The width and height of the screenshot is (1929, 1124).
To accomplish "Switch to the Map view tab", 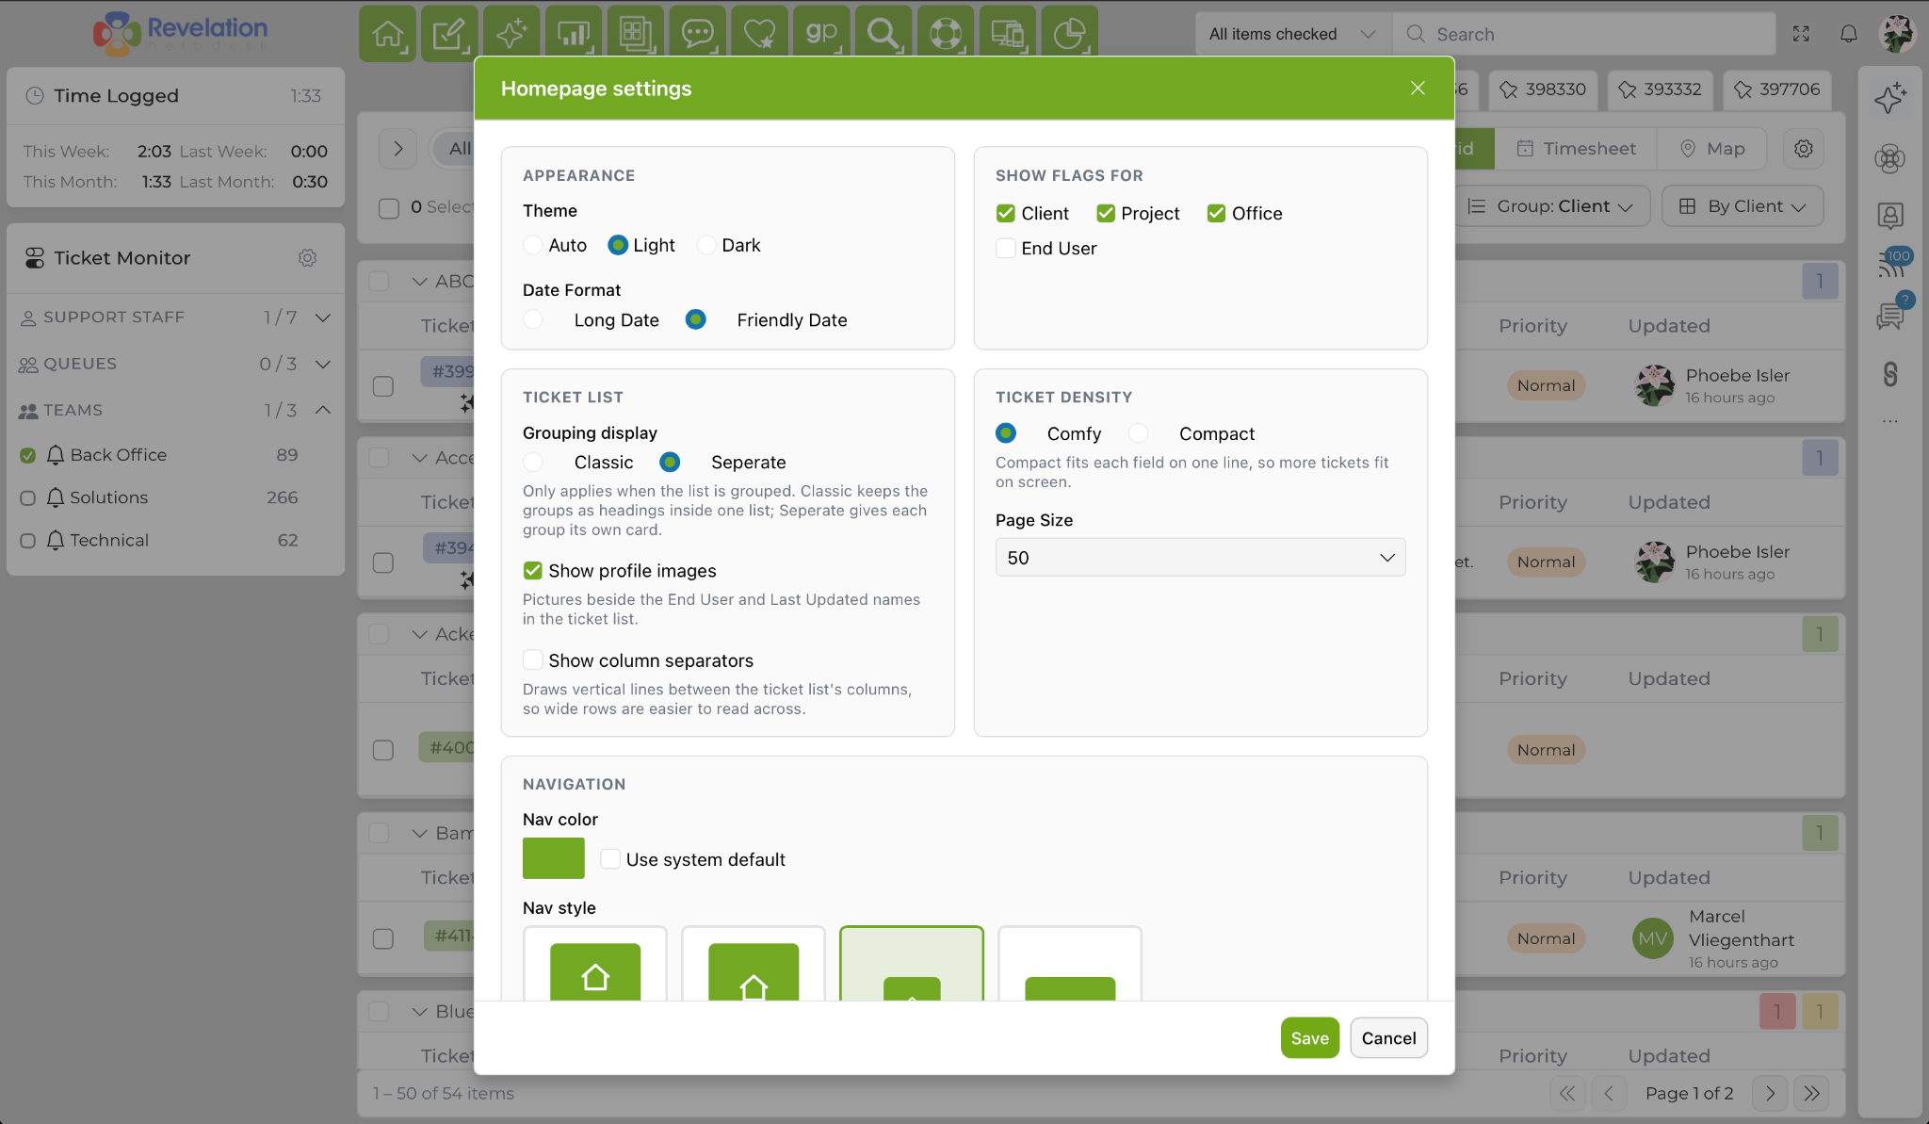I will [1711, 149].
